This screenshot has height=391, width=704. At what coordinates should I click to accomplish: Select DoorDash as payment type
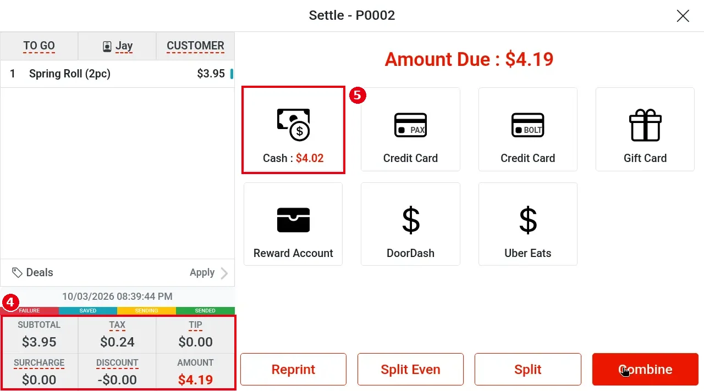coord(410,224)
